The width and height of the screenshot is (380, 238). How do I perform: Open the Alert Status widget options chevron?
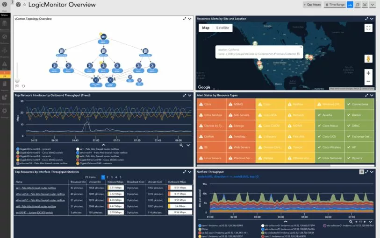372,95
